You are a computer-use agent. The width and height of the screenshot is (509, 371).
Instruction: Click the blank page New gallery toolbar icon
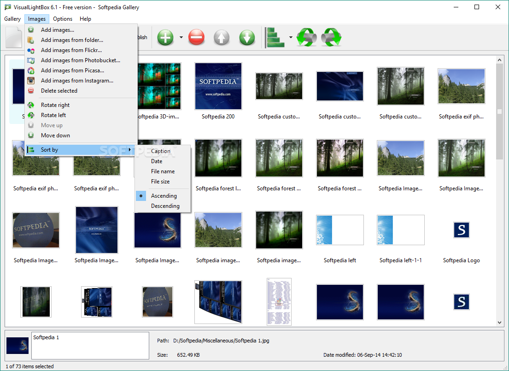pos(14,37)
